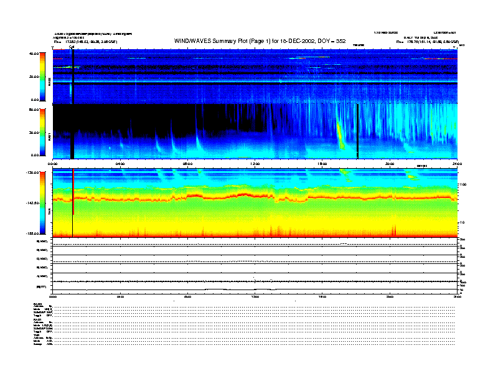Screen dimensions: 493x381
Task: Click the -142.50 value on TNR color scale
Action: pyautogui.click(x=32, y=203)
